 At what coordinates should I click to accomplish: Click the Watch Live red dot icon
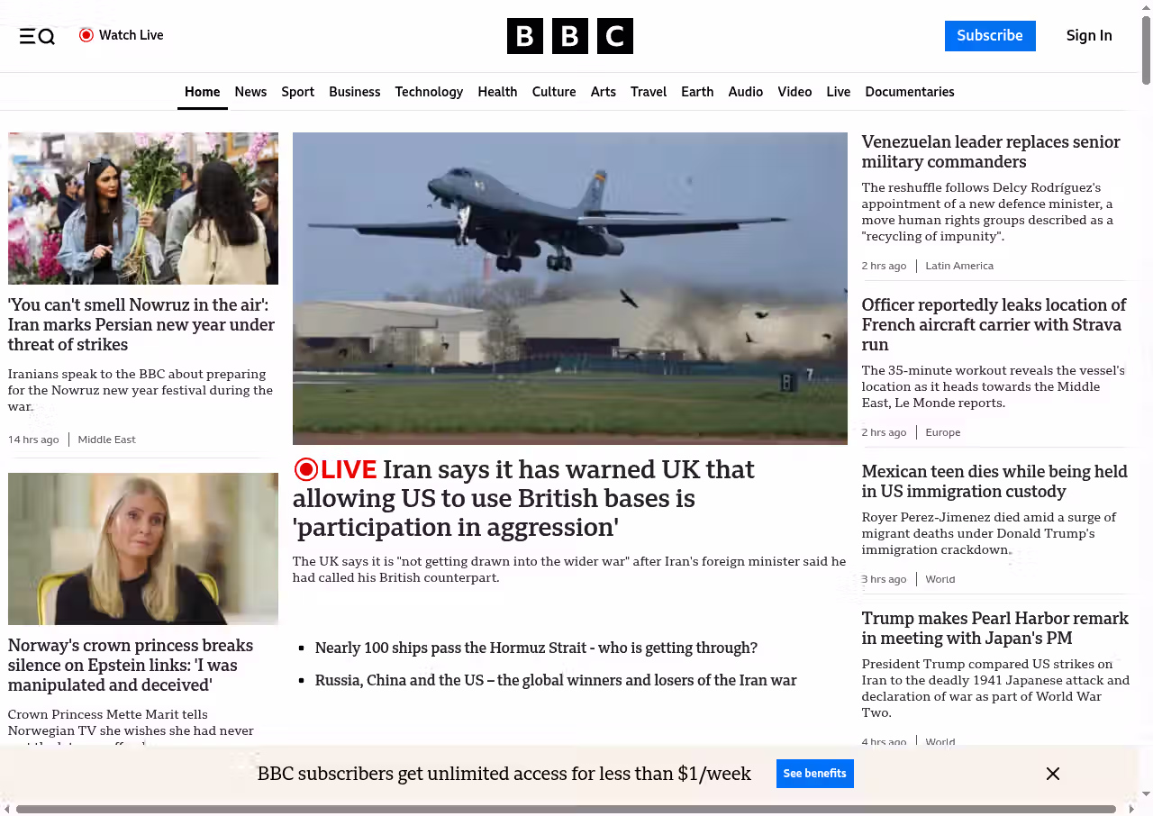(x=86, y=35)
